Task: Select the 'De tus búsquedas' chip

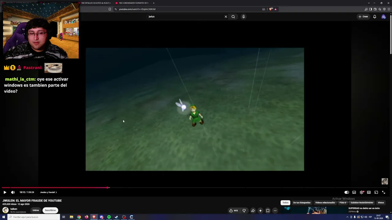Action: click(x=302, y=203)
